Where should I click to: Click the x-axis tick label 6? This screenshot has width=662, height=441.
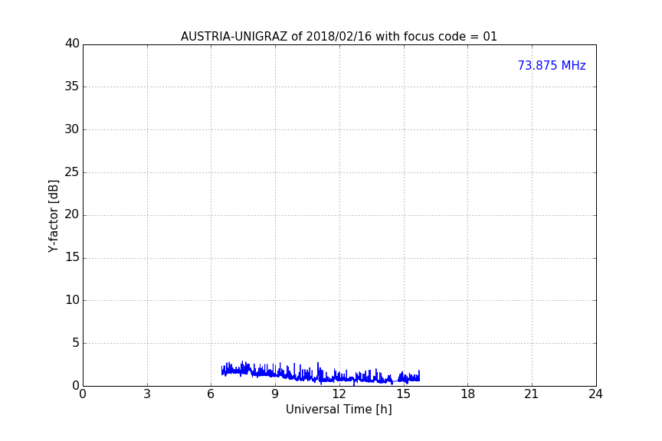coord(211,394)
